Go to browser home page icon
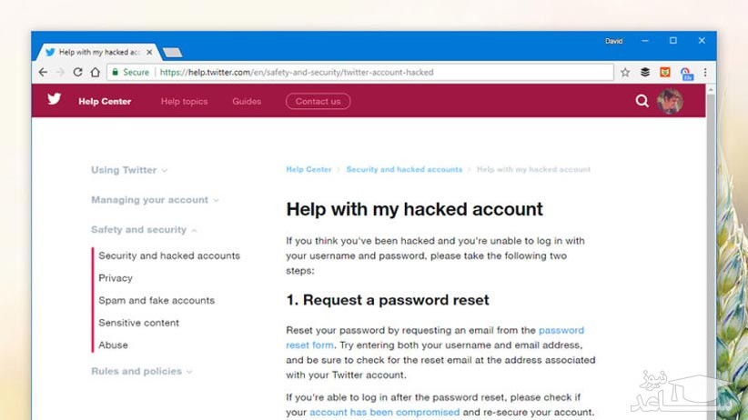Viewport: 748px width, 420px height. pos(96,73)
